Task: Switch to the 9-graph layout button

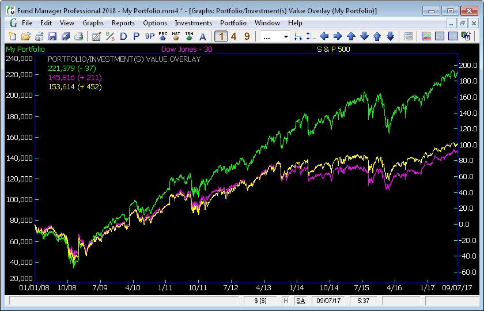Action: point(247,36)
